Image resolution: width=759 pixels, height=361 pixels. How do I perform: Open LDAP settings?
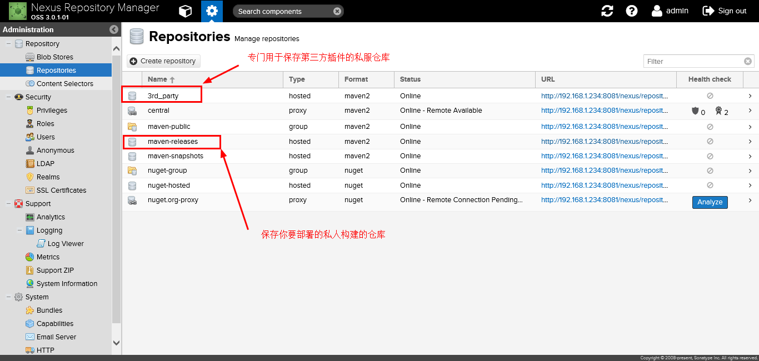(x=46, y=164)
